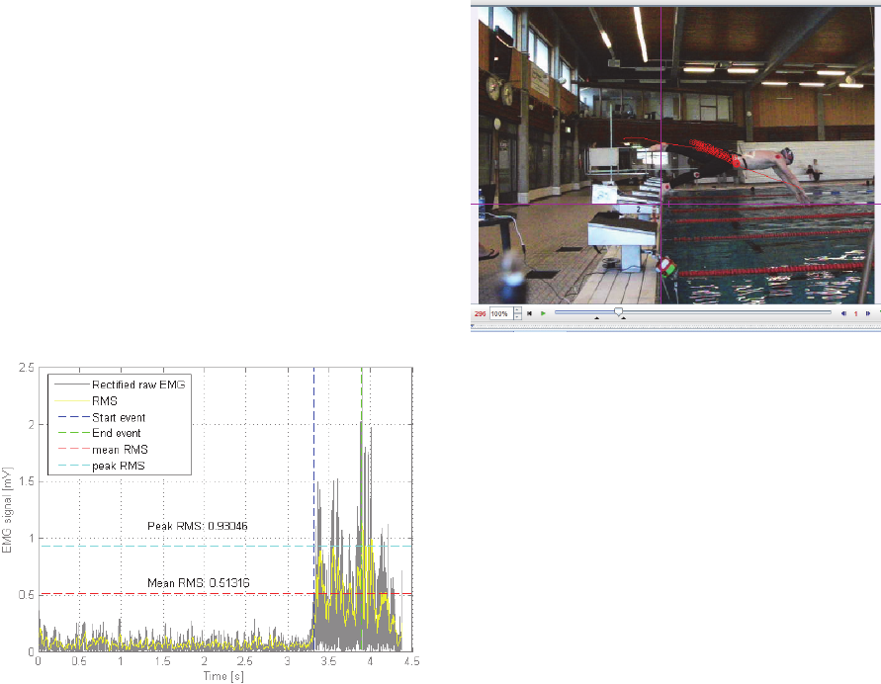
Task: Select 'Rectified raw EMG' in the plot legend
Action: (x=137, y=385)
